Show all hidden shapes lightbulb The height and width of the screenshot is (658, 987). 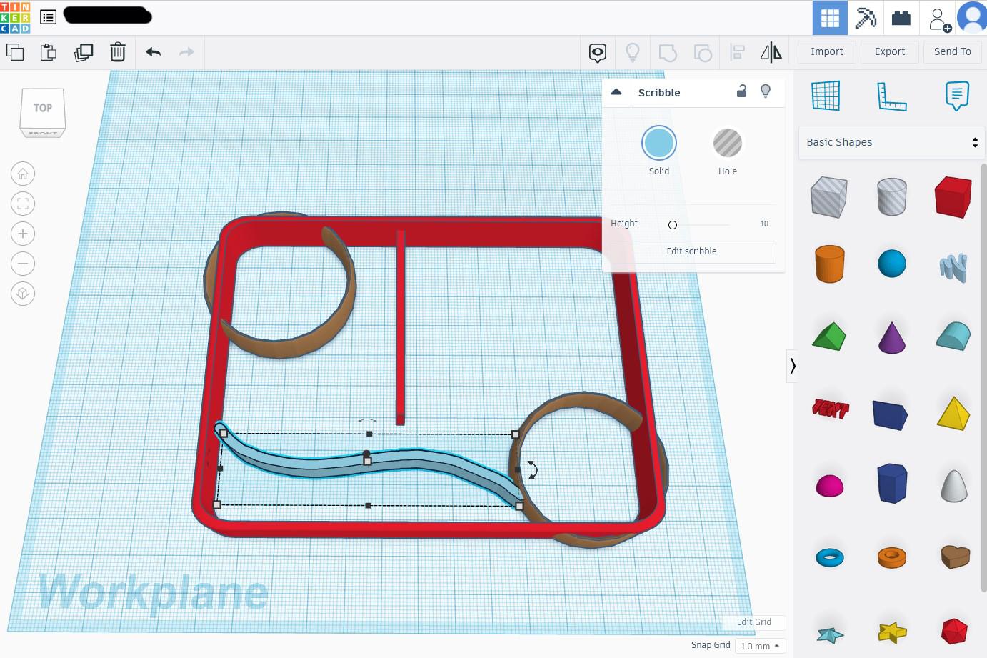click(x=633, y=52)
